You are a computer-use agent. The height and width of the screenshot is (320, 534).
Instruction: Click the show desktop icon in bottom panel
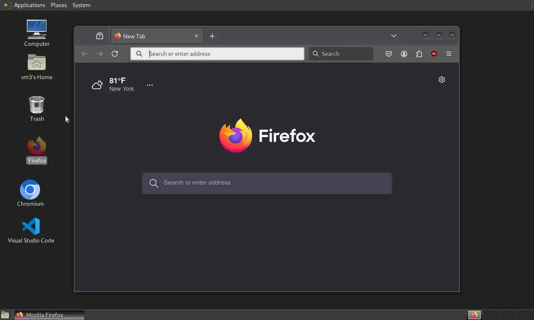(5, 315)
